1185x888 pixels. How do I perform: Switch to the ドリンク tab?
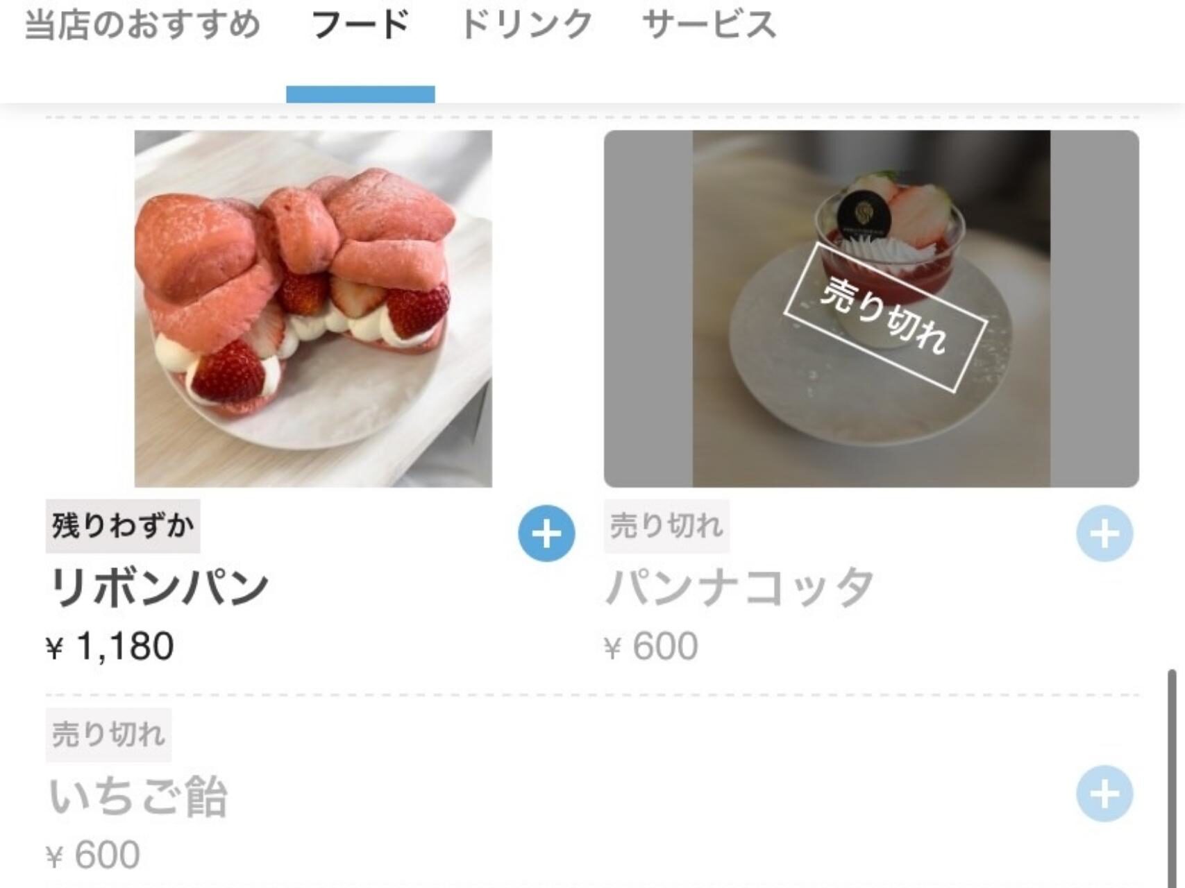pos(526,25)
